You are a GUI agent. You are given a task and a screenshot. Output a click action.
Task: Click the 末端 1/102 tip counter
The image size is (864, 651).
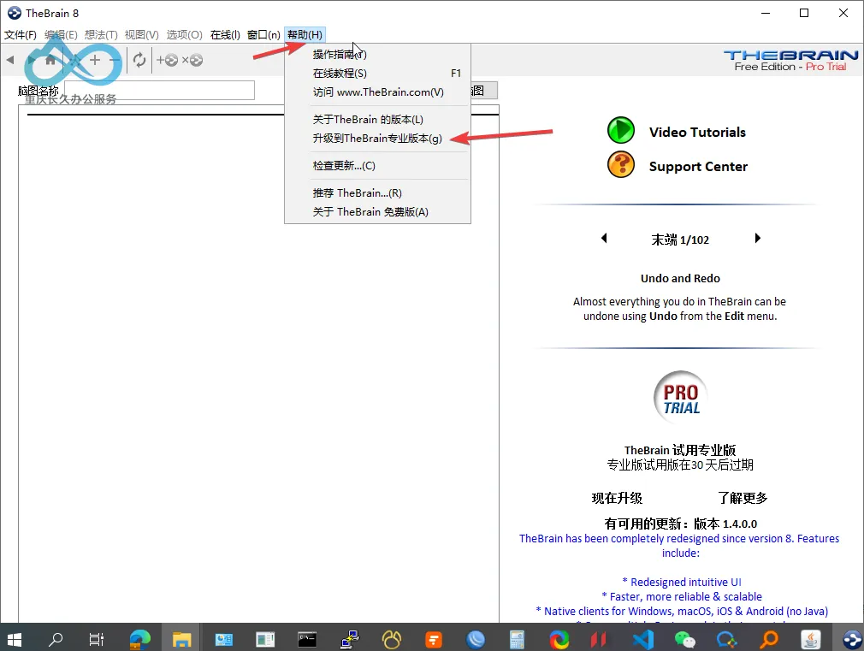point(680,240)
